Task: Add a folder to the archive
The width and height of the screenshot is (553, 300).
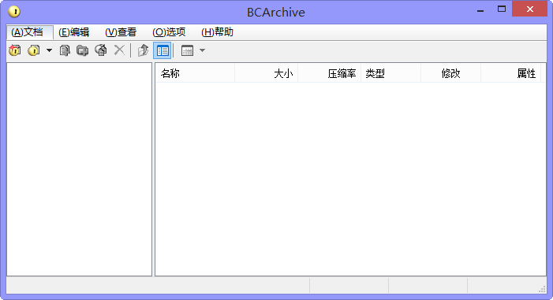Action: pos(83,50)
